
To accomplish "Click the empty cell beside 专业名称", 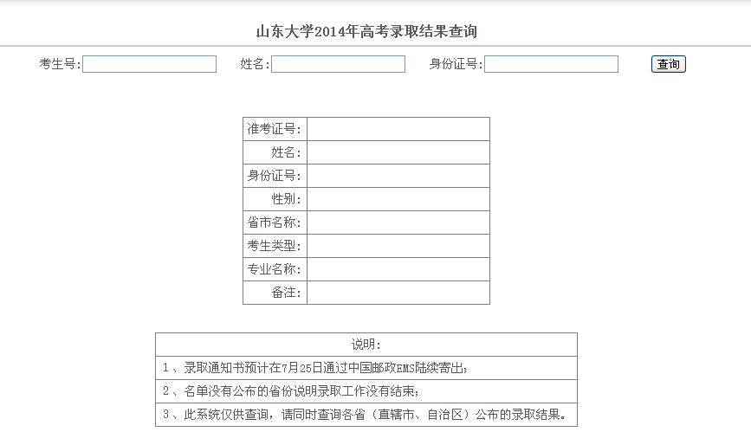I will coord(398,269).
